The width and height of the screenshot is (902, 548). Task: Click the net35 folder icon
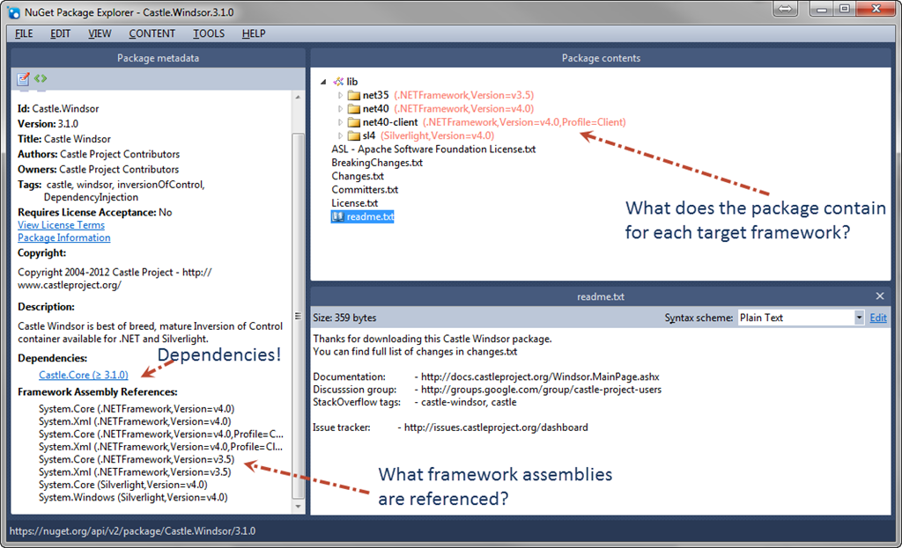[x=354, y=95]
